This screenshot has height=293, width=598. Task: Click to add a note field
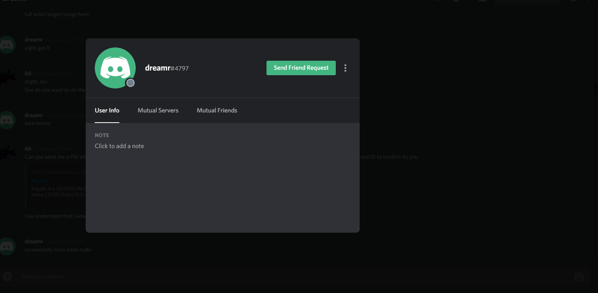click(119, 146)
